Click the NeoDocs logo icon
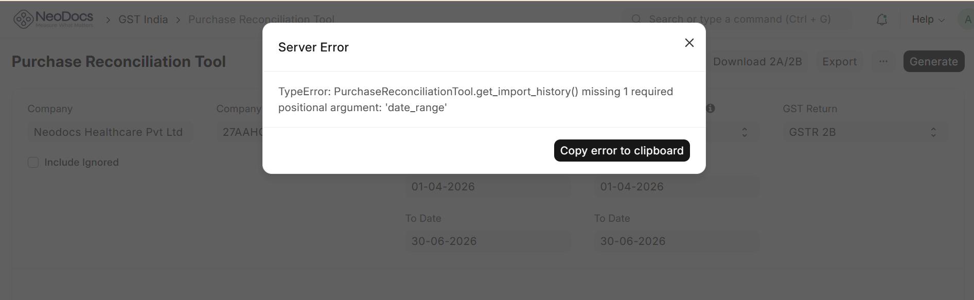The width and height of the screenshot is (974, 300). coord(23,20)
